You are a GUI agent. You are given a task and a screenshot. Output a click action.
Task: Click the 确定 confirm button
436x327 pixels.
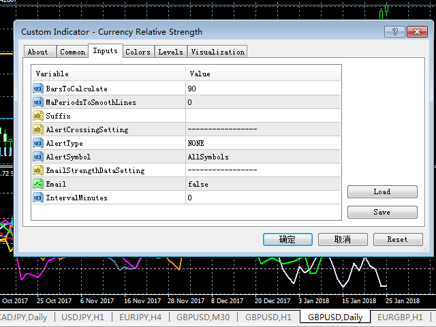287,239
